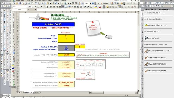Click the insert function fx icon
174x98 pixels.
(x=36, y=10)
